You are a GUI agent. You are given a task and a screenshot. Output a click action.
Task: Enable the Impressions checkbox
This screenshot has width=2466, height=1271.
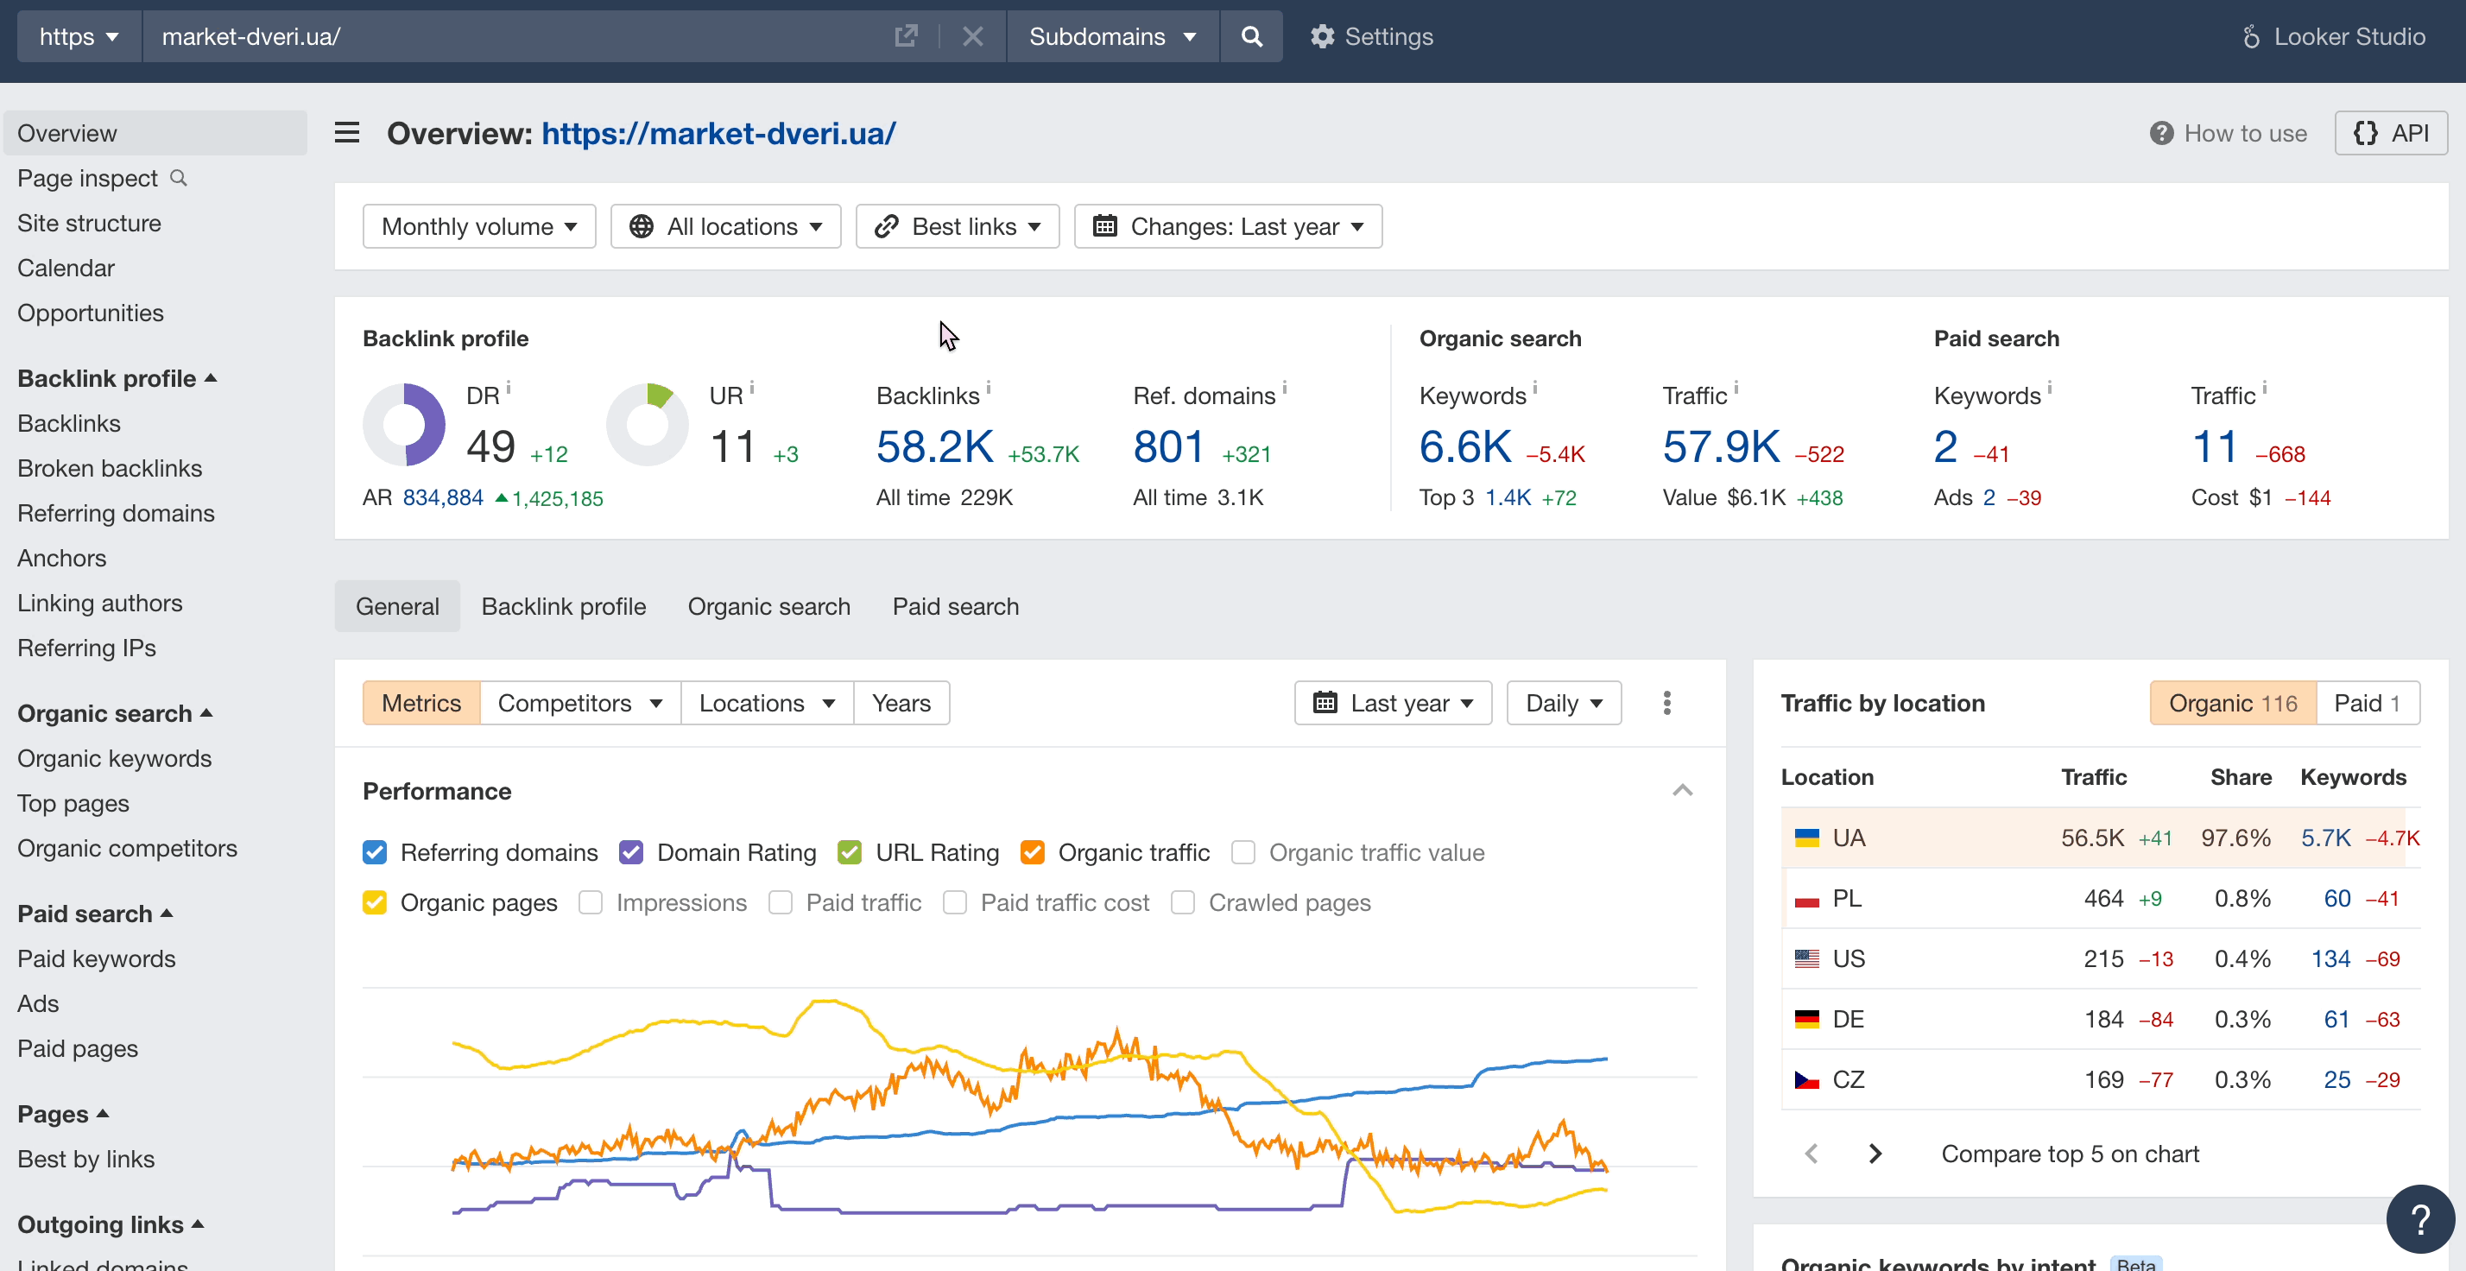click(591, 902)
